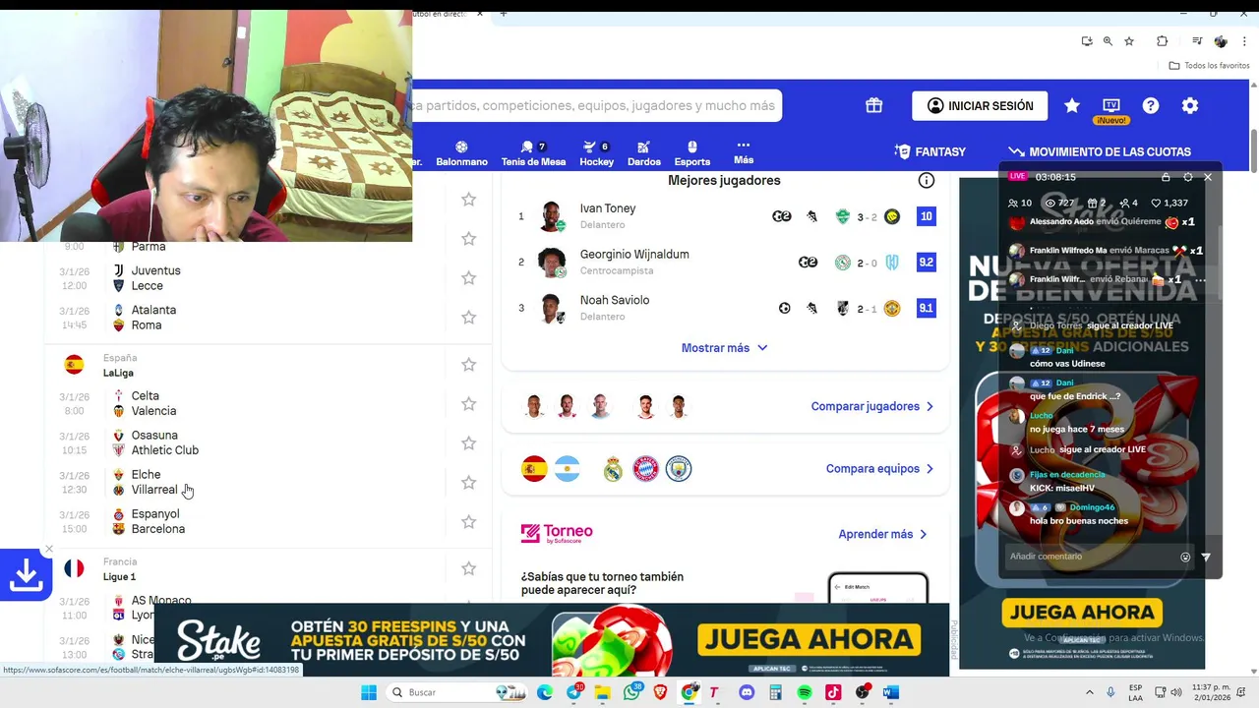The width and height of the screenshot is (1259, 708).
Task: Open Telegram from the taskbar
Action: click(573, 692)
